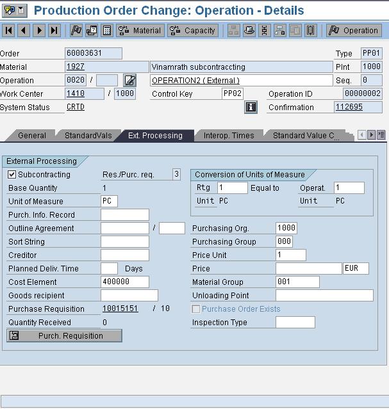
Task: Switch to the General tab
Action: tap(31, 136)
